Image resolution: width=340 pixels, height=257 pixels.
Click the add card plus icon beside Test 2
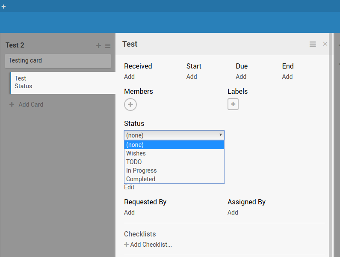[98, 46]
